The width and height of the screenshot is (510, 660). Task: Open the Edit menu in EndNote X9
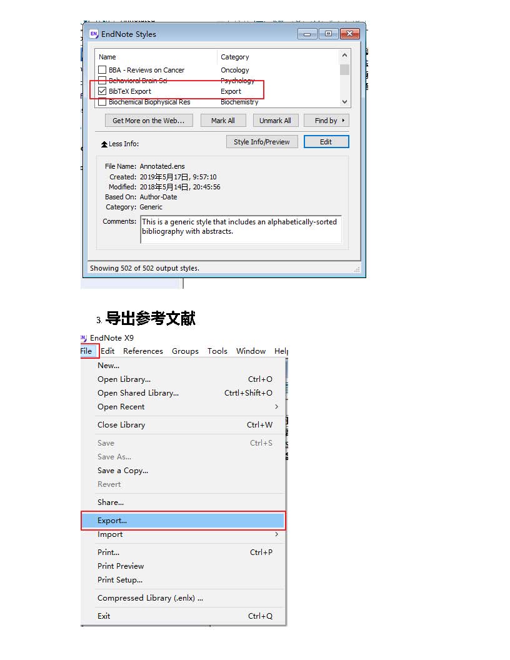[107, 351]
